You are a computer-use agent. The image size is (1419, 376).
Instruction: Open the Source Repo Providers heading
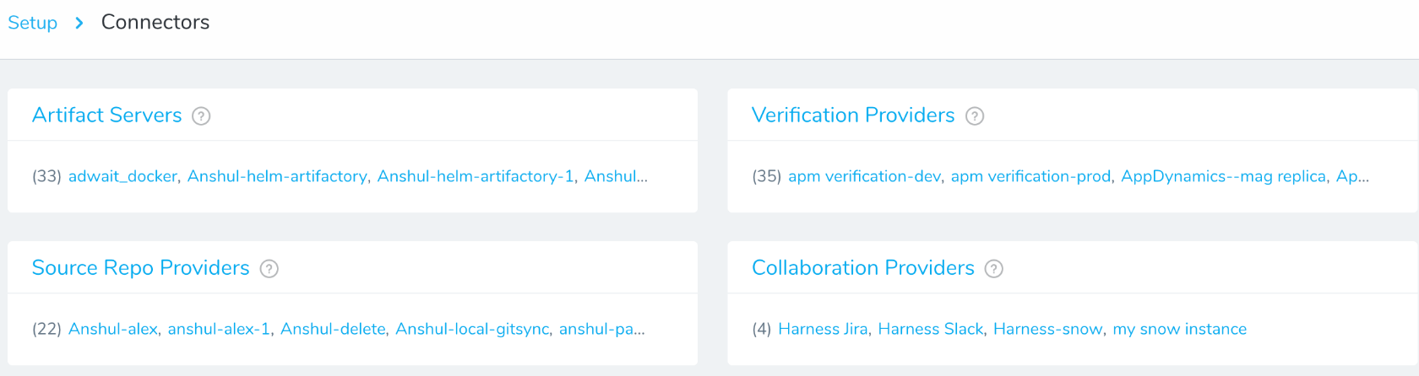click(141, 268)
